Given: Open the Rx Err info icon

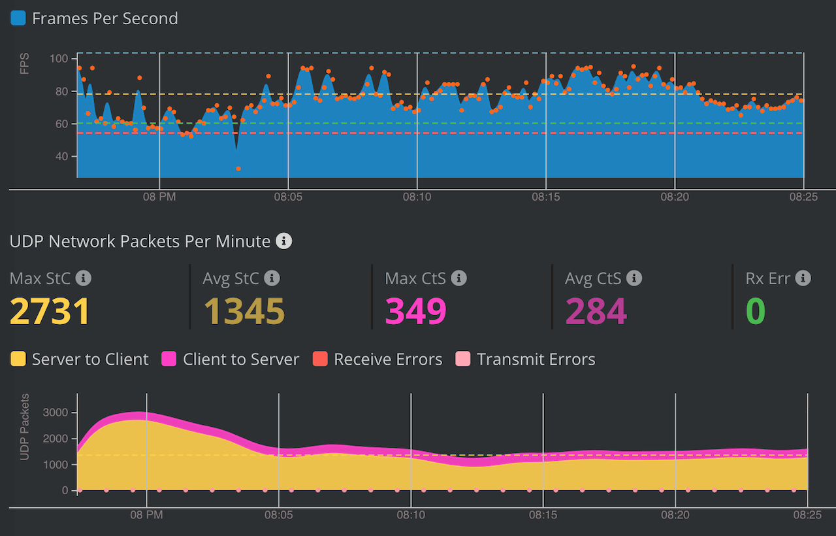Looking at the screenshot, I should click(803, 278).
